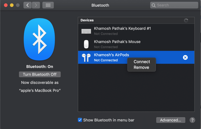201x129 pixels.
Task: Click the X icon beside AirPods
Action: click(x=185, y=58)
